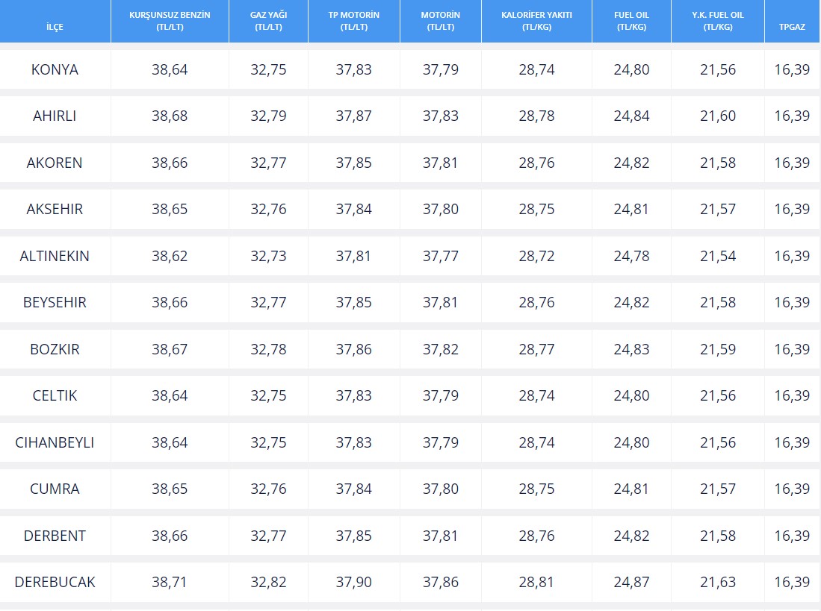The width and height of the screenshot is (821, 611).
Task: Select the TP MOTORİN column header
Action: (353, 21)
